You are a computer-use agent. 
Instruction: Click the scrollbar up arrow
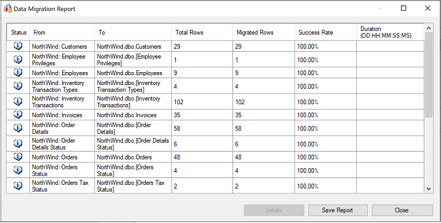pos(429,28)
